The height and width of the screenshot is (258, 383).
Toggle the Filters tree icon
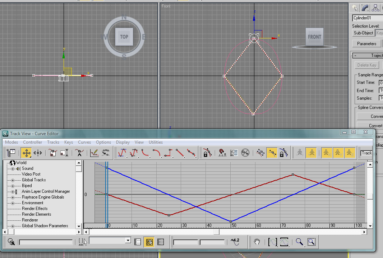point(11,153)
